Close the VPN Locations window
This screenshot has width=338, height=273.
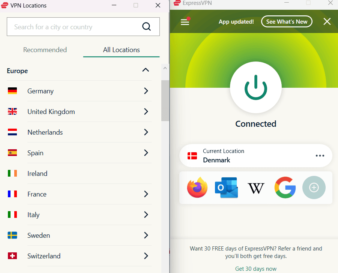click(x=158, y=5)
